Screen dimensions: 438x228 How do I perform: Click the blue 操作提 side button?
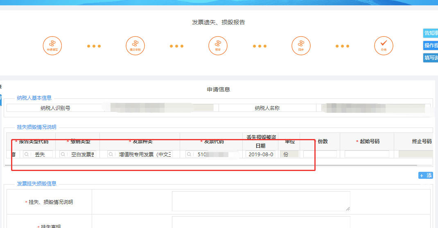[x=431, y=46]
